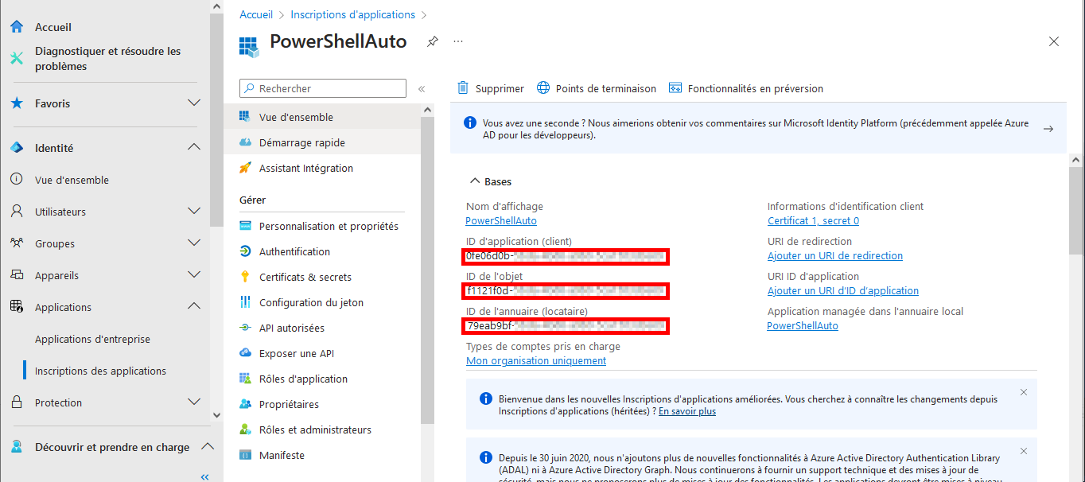
Task: Expand the Utilisateurs menu
Action: (193, 211)
